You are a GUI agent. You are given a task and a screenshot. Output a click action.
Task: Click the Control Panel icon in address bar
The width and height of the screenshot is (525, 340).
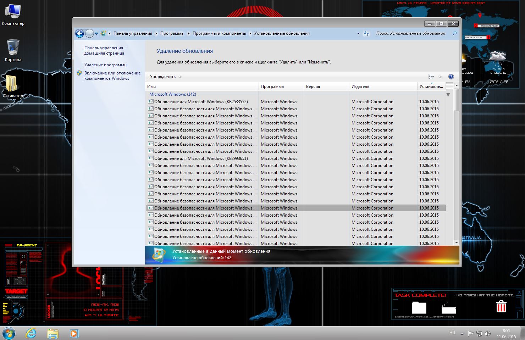103,33
